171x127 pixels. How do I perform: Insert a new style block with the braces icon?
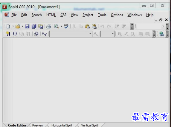point(15,34)
